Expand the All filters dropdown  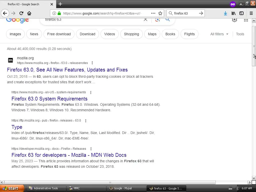point(219,34)
